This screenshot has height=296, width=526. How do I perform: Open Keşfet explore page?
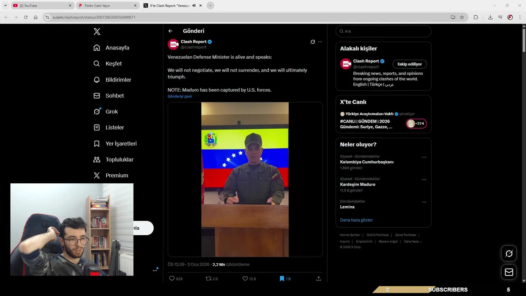pyautogui.click(x=108, y=64)
